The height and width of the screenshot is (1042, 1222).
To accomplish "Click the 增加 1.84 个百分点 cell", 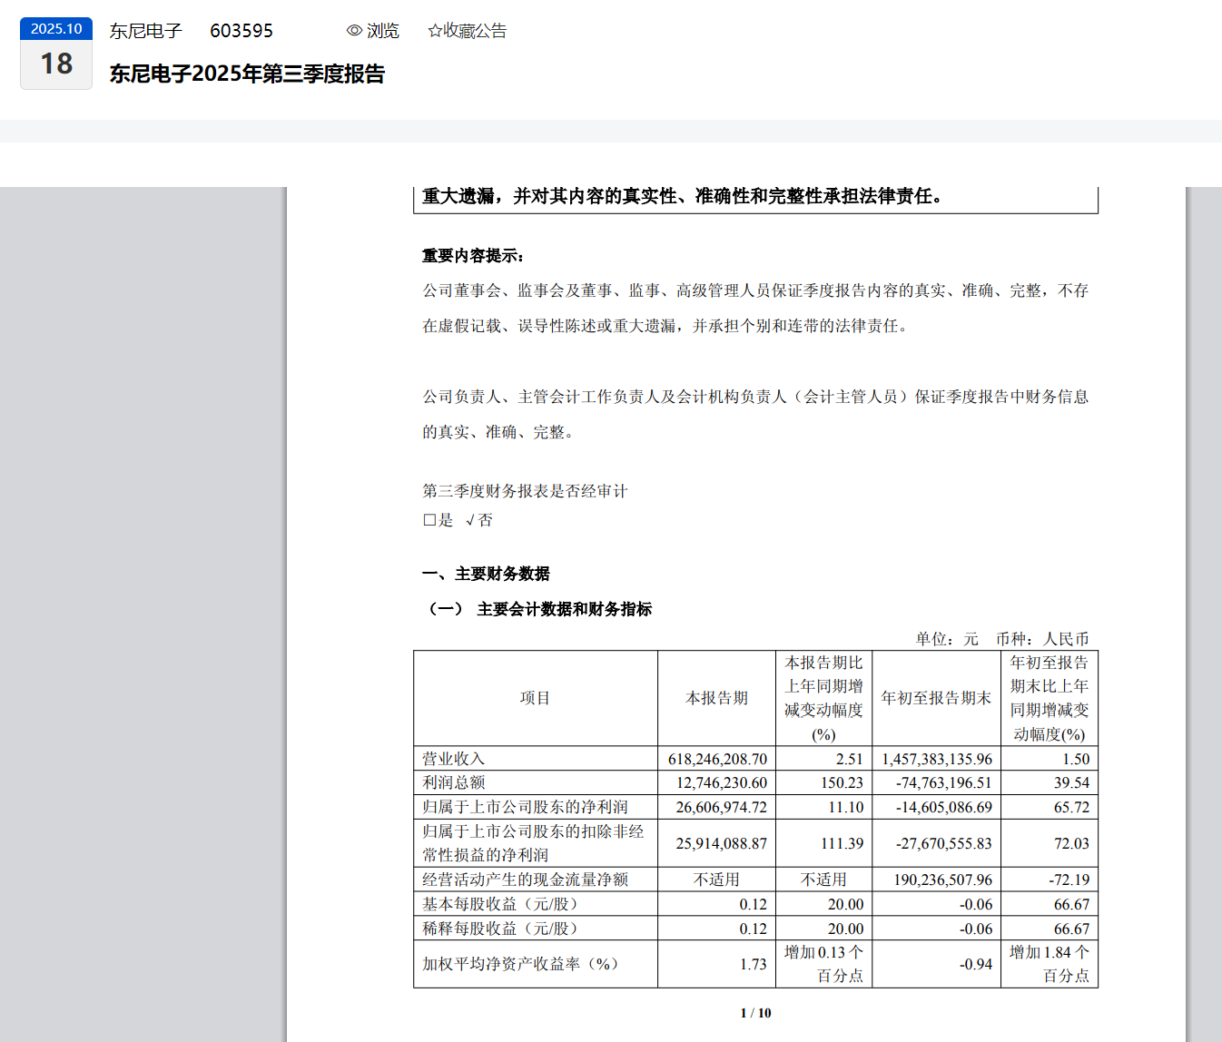I will [1050, 964].
